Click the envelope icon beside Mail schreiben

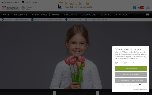pos(23,2)
